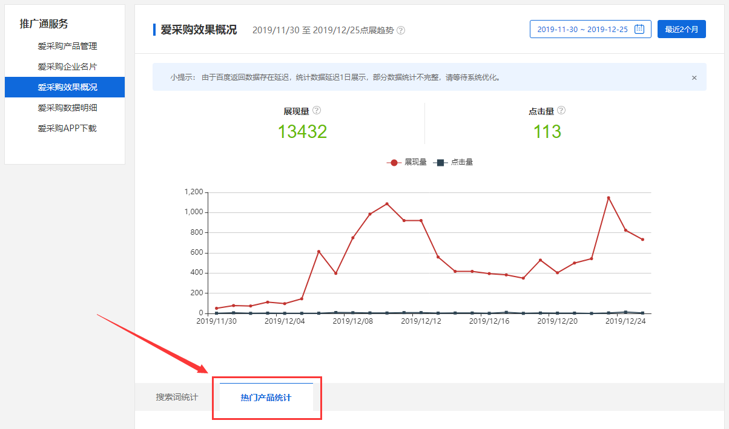
Task: Click the 爱采购APP下载 link
Action: tap(67, 128)
